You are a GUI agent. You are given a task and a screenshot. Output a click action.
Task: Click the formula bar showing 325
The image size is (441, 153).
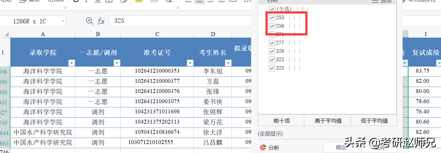point(181,21)
